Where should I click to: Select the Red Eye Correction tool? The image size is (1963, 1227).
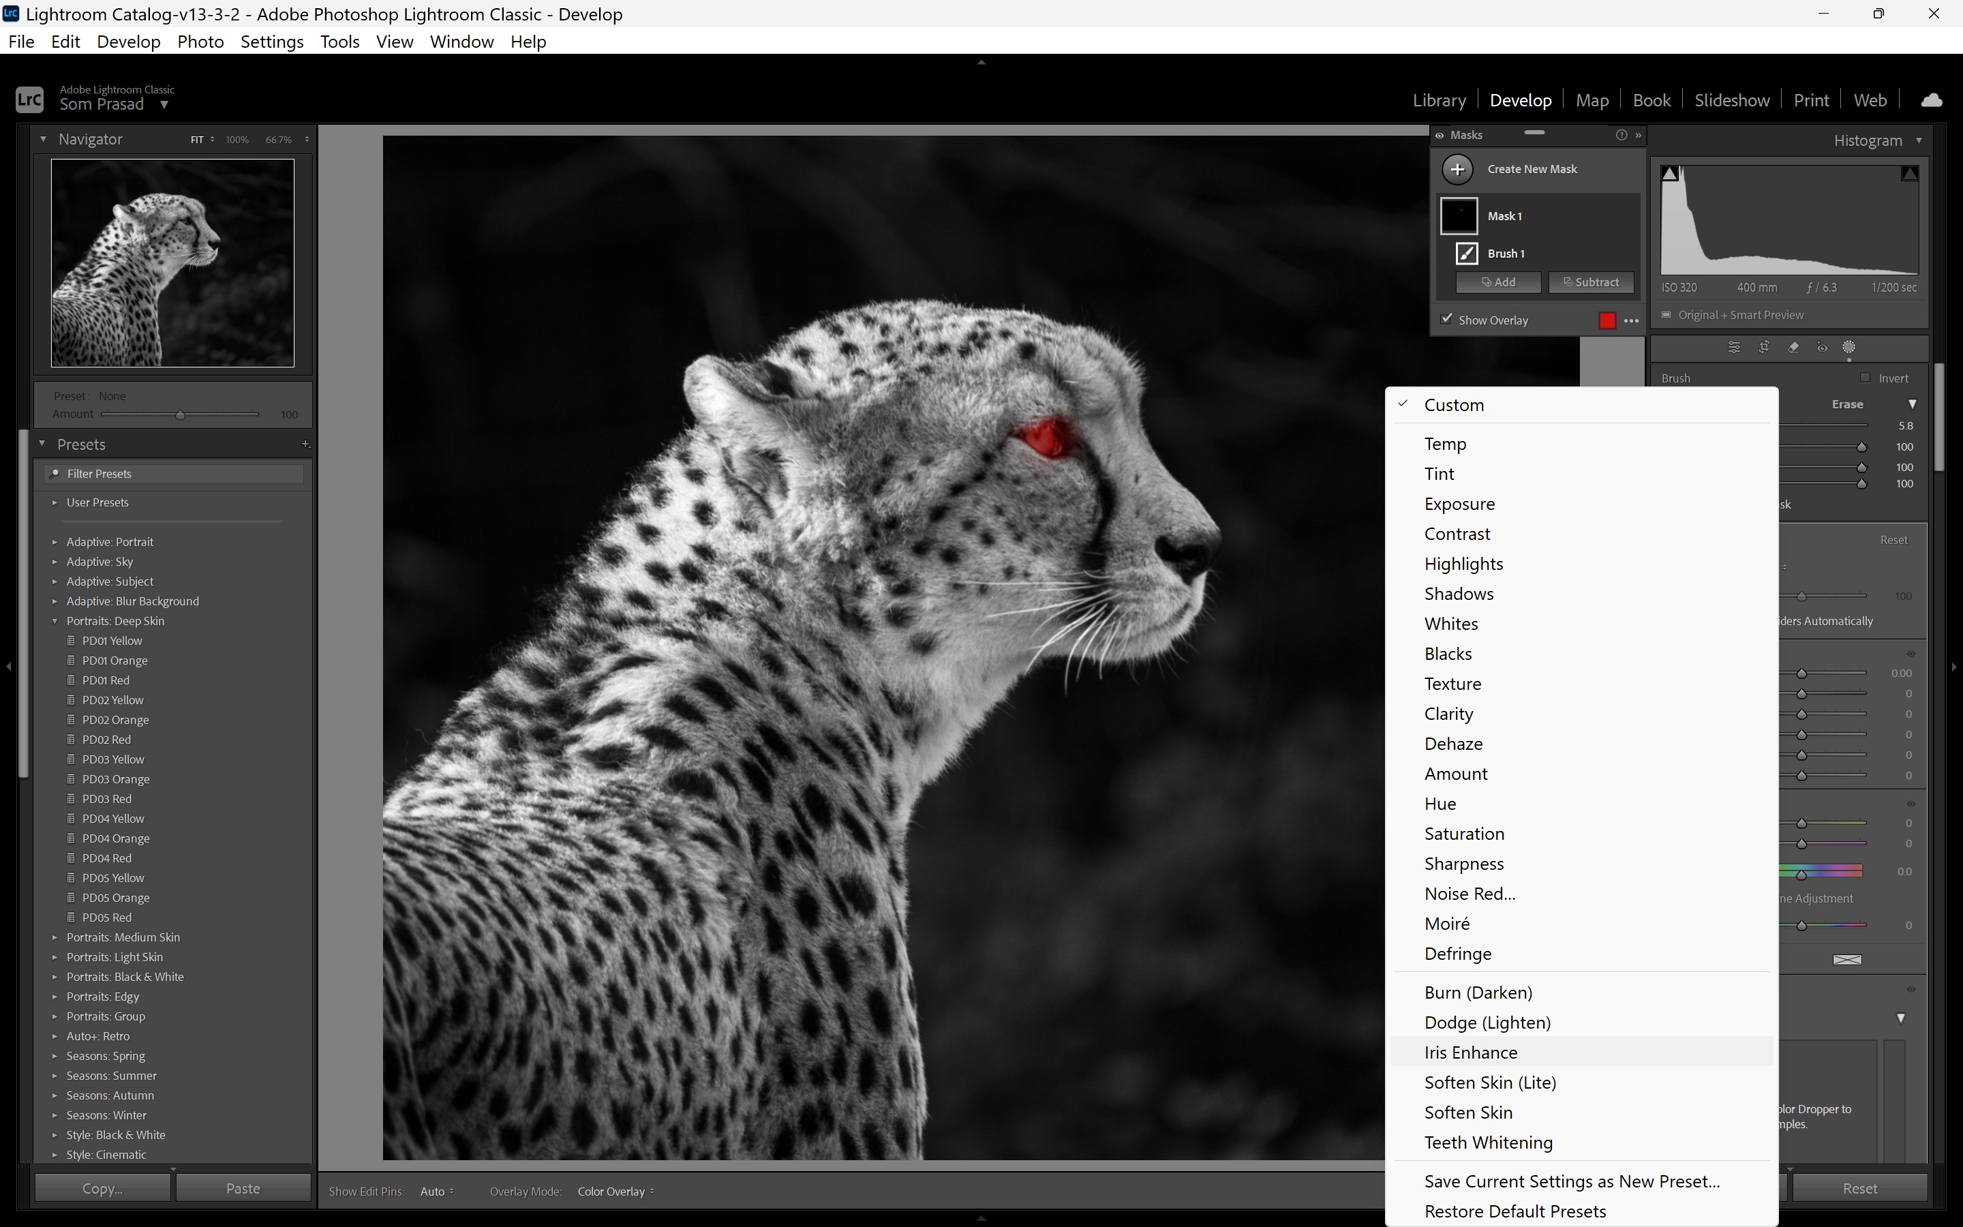(1822, 348)
